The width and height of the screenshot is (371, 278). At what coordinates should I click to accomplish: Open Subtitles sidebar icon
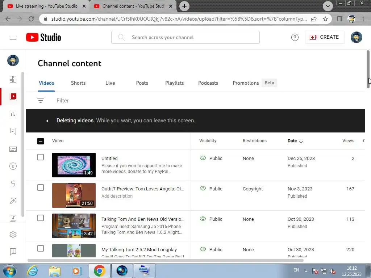(13, 149)
